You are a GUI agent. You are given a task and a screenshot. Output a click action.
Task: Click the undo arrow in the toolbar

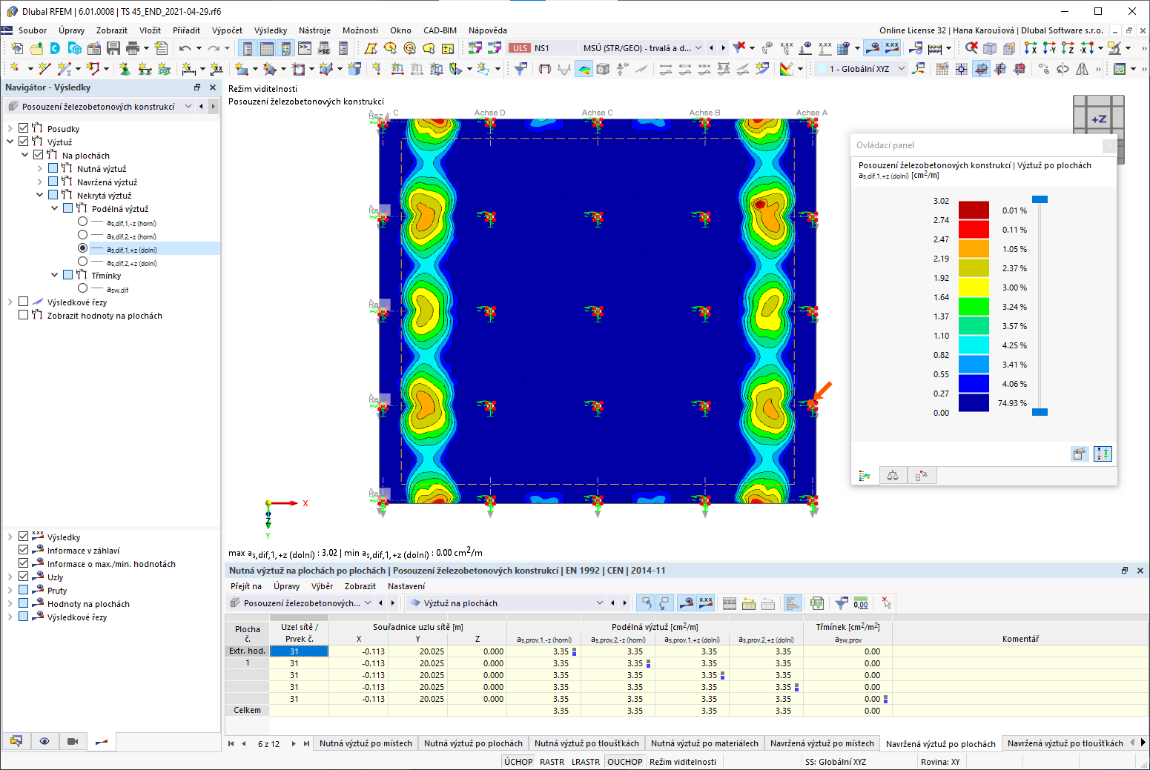(x=185, y=48)
